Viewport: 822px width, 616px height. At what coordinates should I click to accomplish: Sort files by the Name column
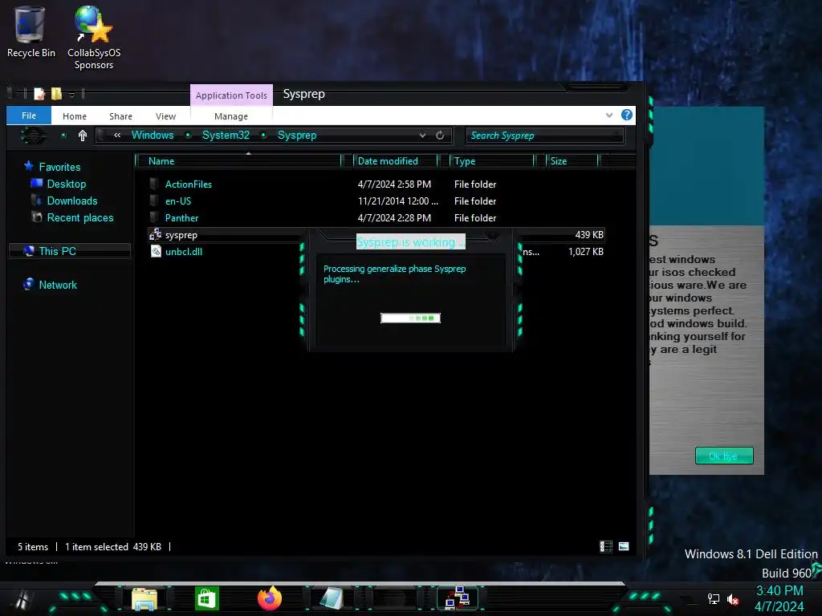pyautogui.click(x=238, y=160)
